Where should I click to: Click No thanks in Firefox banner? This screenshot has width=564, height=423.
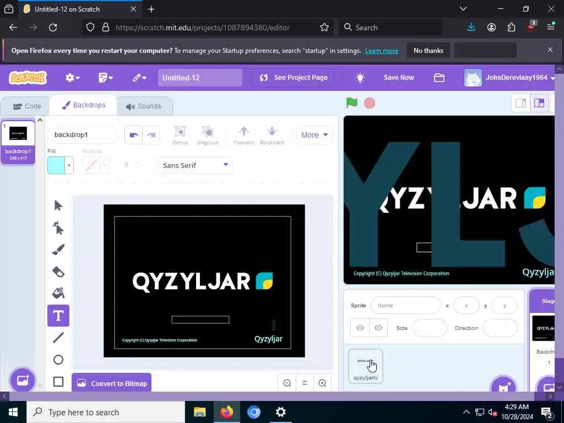coord(429,50)
